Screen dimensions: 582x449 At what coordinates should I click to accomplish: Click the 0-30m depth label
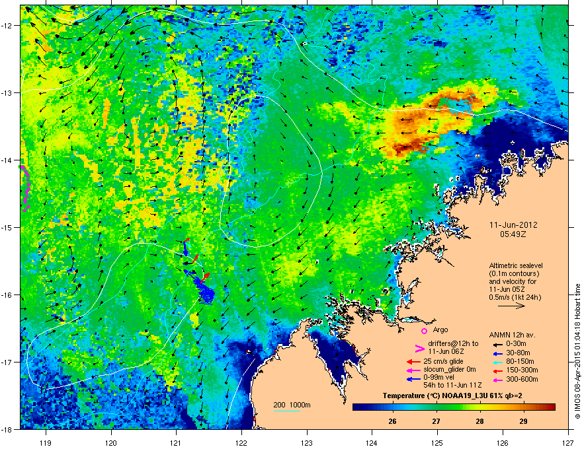(516, 344)
